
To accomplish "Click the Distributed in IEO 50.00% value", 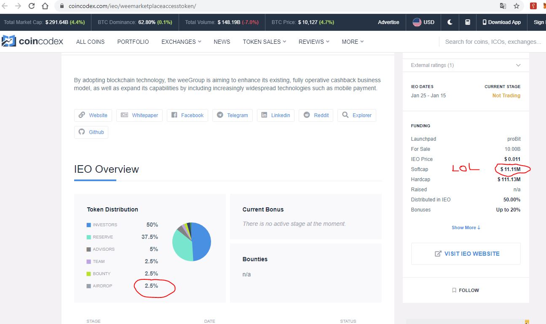I will click(511, 200).
